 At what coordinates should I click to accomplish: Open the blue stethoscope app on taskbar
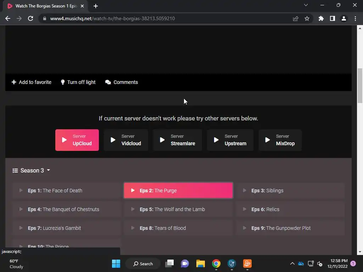pos(232,263)
